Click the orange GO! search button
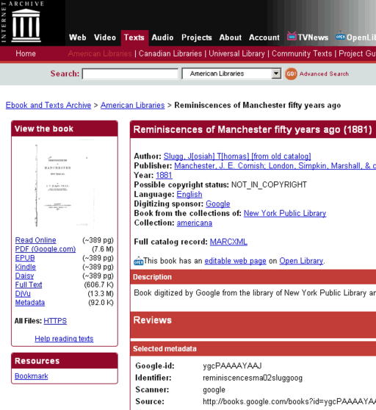The height and width of the screenshot is (410, 376). (291, 73)
